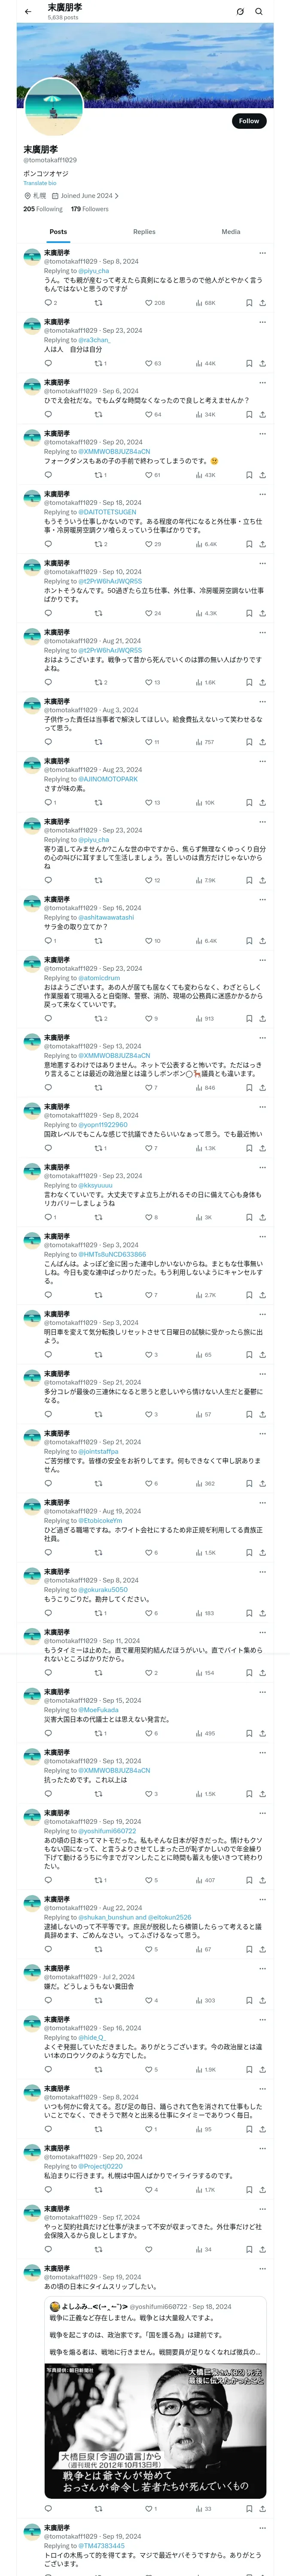The width and height of the screenshot is (290, 2576).
Task: Switch to the Media tab
Action: 230,232
